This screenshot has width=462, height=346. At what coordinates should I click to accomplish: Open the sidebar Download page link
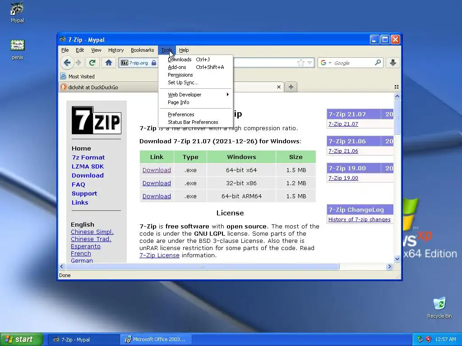click(88, 175)
